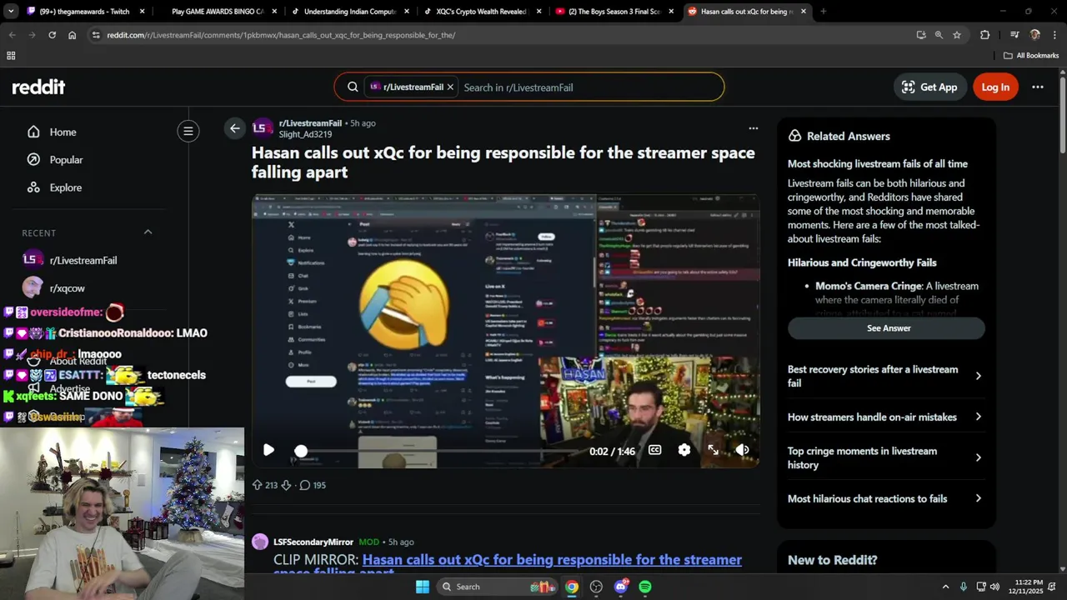1067x600 pixels.
Task: Switch to Play GAME AWARDS BINGO tab
Action: [217, 12]
